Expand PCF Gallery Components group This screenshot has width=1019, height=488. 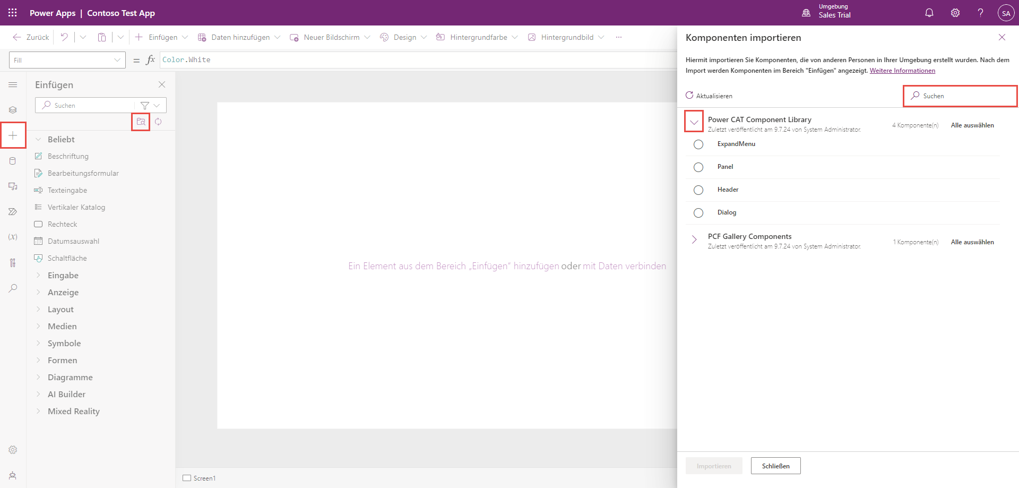pos(694,240)
